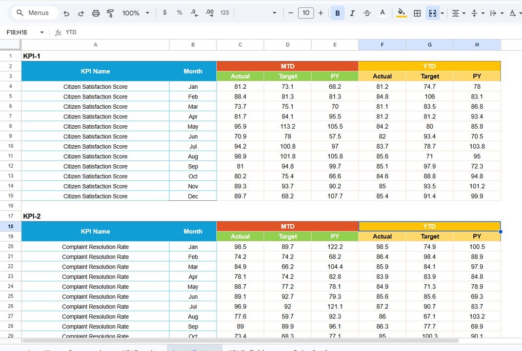Undo the last action
The height and width of the screenshot is (351, 522).
(x=66, y=13)
